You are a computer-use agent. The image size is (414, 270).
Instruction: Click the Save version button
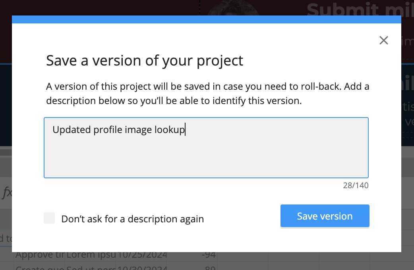point(325,216)
